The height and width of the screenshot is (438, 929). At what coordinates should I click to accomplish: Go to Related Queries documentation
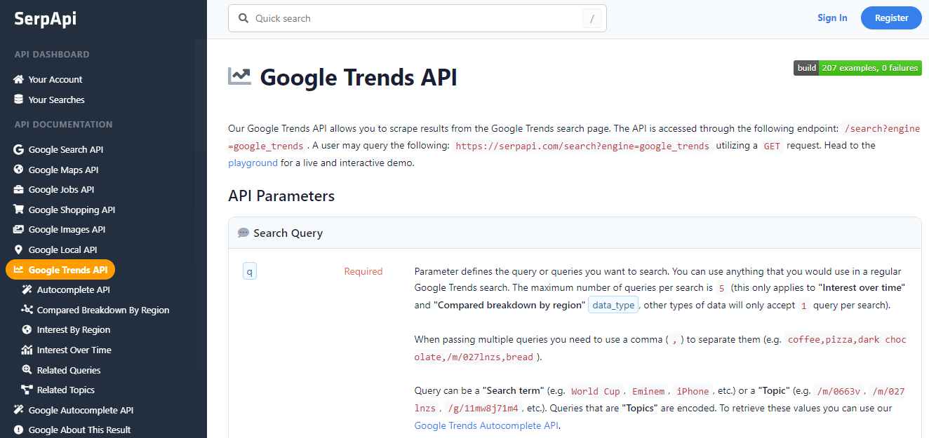(x=69, y=371)
